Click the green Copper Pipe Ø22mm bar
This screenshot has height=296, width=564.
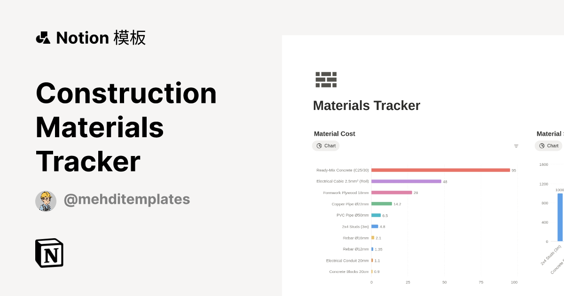pos(381,204)
